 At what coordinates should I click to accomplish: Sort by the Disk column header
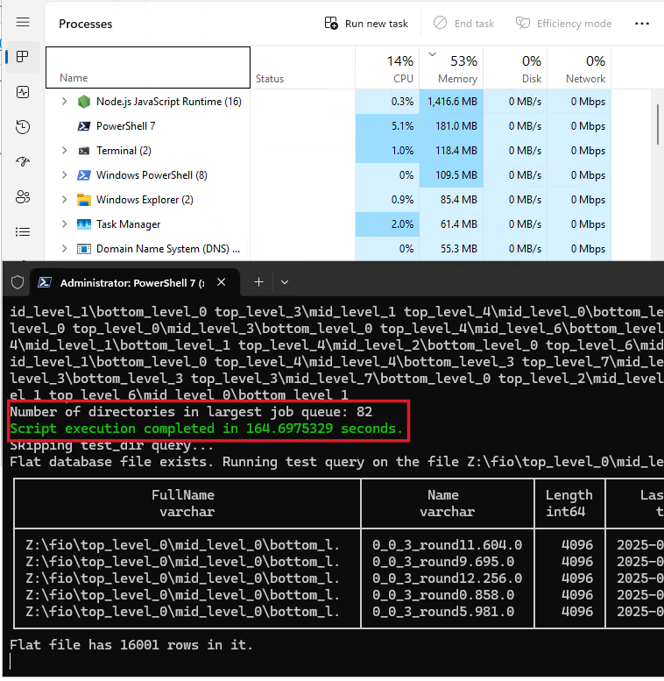516,67
